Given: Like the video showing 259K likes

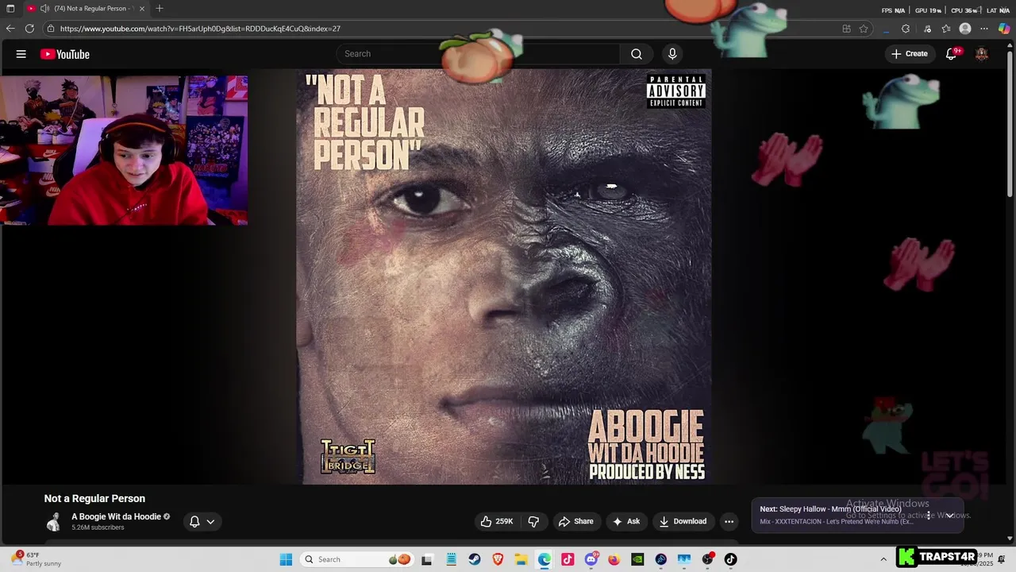Looking at the screenshot, I should pyautogui.click(x=497, y=521).
